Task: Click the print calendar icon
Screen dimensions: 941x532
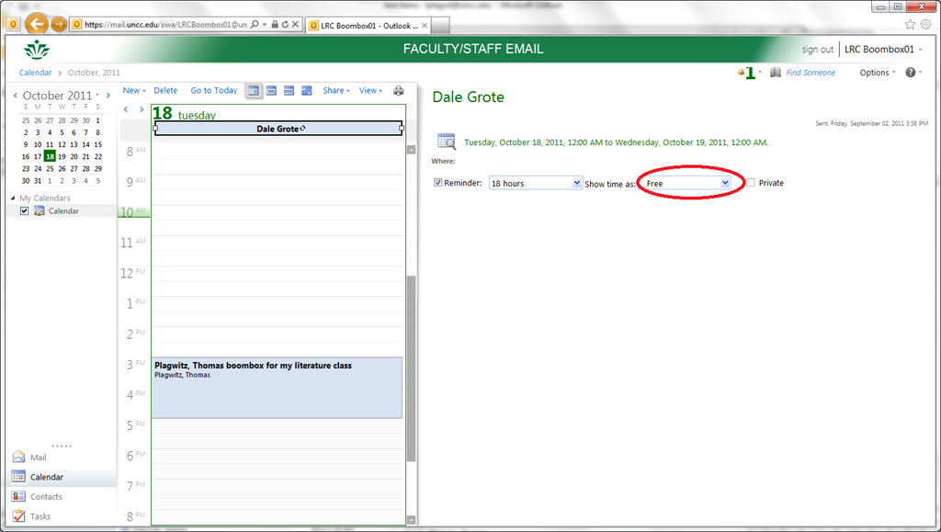Action: [398, 91]
